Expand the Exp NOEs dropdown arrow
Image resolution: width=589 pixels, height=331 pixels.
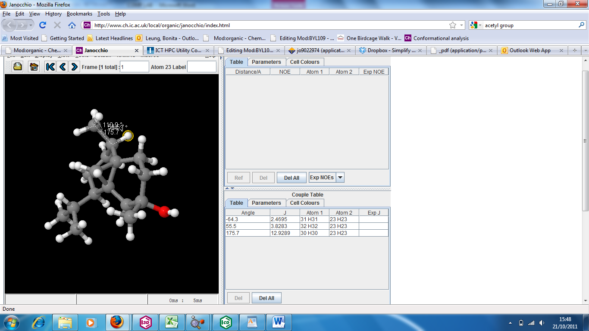[340, 178]
